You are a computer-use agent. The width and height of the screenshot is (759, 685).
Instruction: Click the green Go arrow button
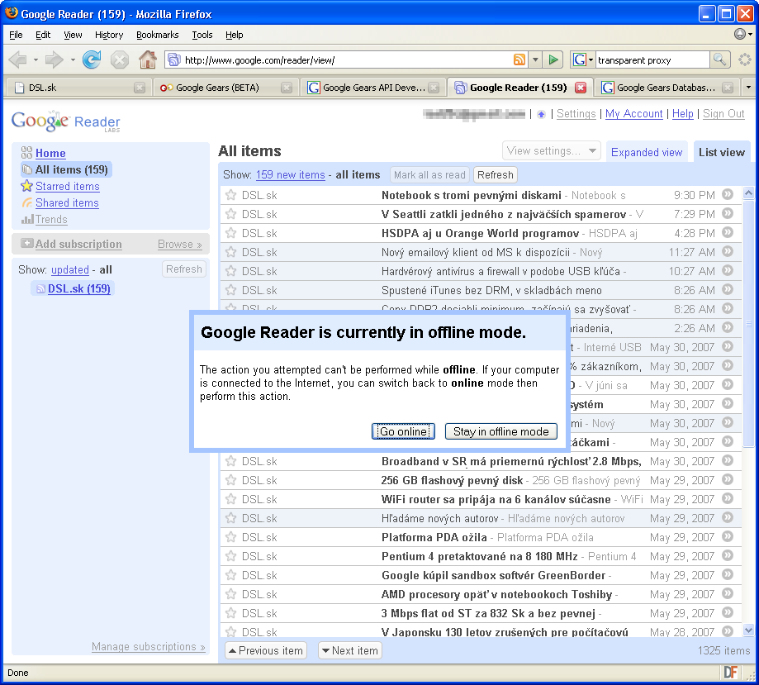point(553,59)
